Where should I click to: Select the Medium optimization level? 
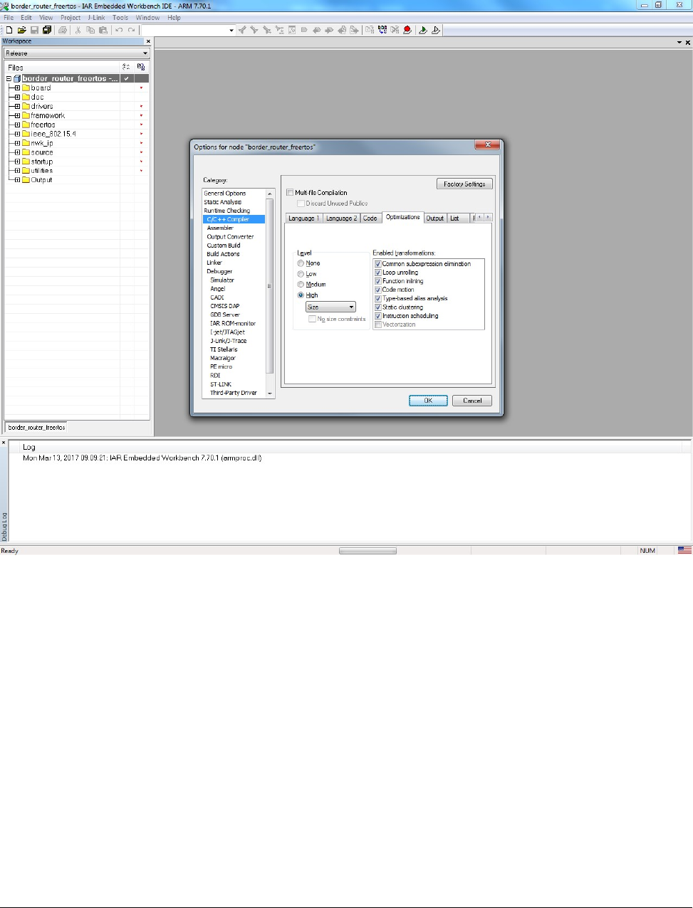click(x=301, y=285)
